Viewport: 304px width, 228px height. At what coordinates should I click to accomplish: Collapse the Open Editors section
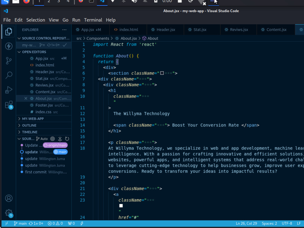(x=43, y=52)
